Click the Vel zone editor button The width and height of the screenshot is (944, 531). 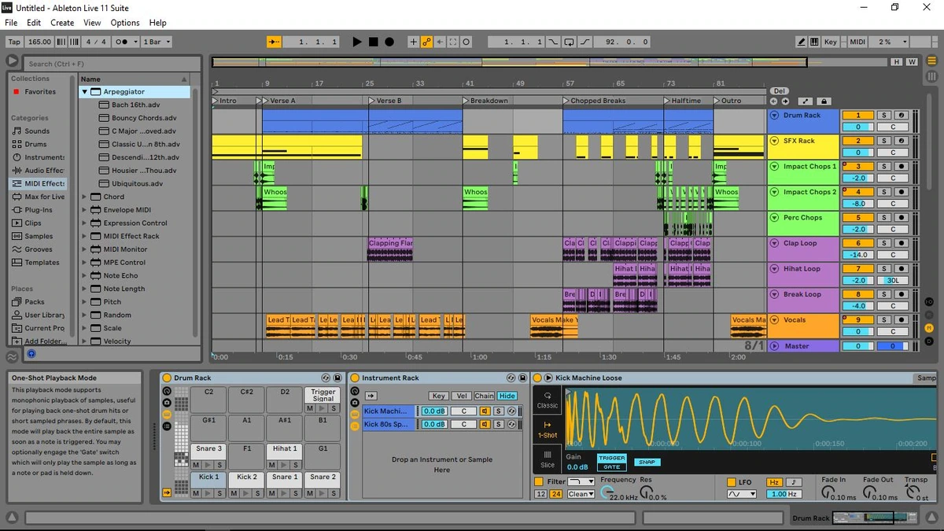pos(461,396)
